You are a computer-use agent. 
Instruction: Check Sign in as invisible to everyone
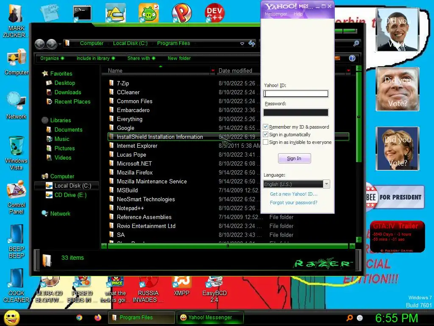click(x=265, y=142)
